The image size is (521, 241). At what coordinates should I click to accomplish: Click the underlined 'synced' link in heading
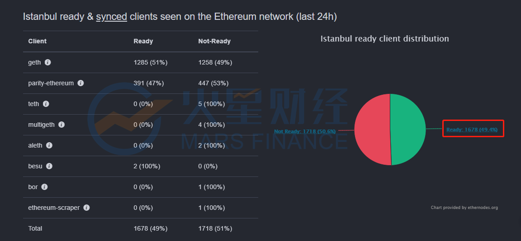tap(112, 17)
